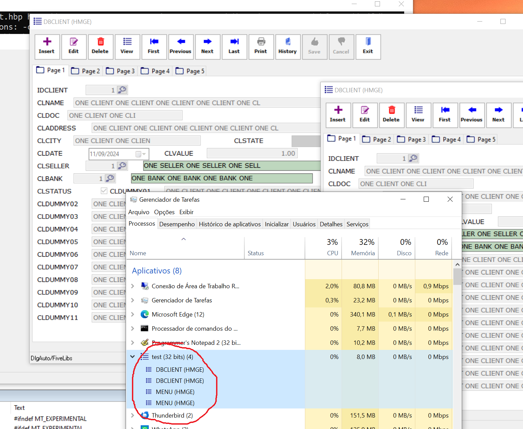Click the search magnifier beside IDCLIENT field
Screen dimensions: 523x429
coord(122,90)
